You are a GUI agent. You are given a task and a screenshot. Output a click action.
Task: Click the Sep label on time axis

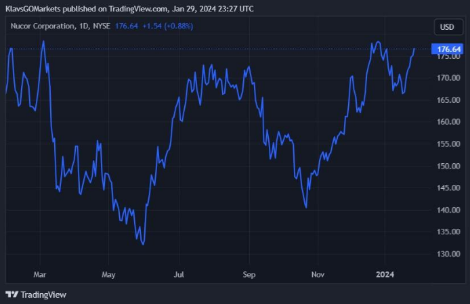249,275
